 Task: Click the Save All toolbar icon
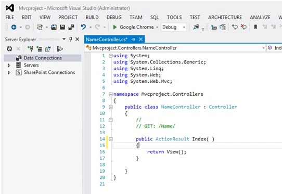coord(71,27)
